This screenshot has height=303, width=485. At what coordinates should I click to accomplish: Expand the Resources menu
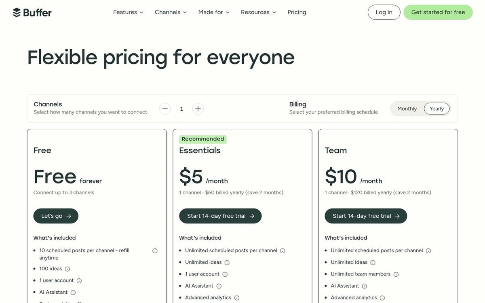point(258,12)
